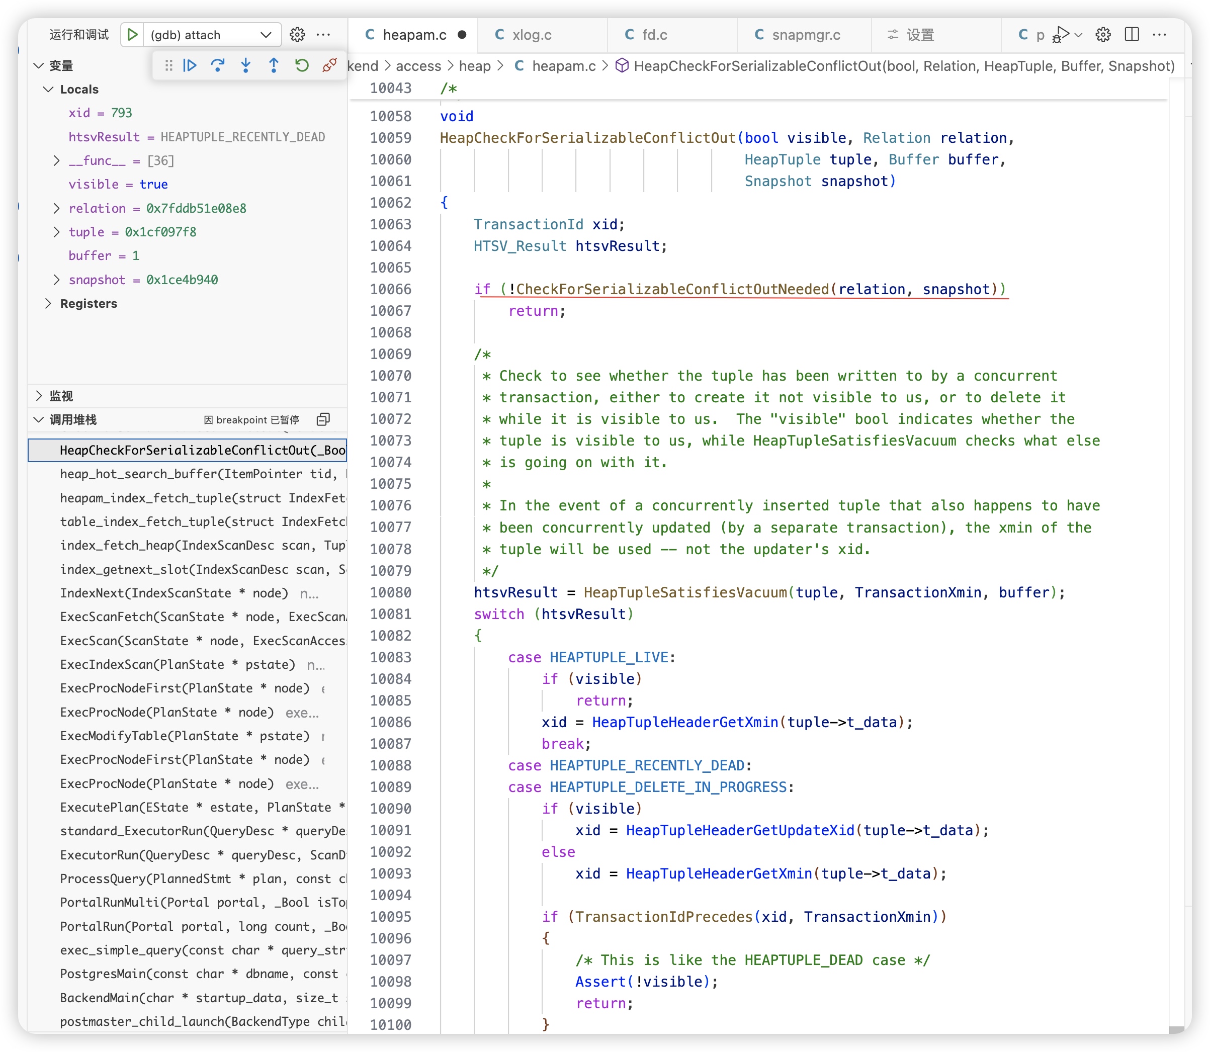Click the heap breadcrumb folder
Image resolution: width=1210 pixels, height=1052 pixels.
pos(474,66)
